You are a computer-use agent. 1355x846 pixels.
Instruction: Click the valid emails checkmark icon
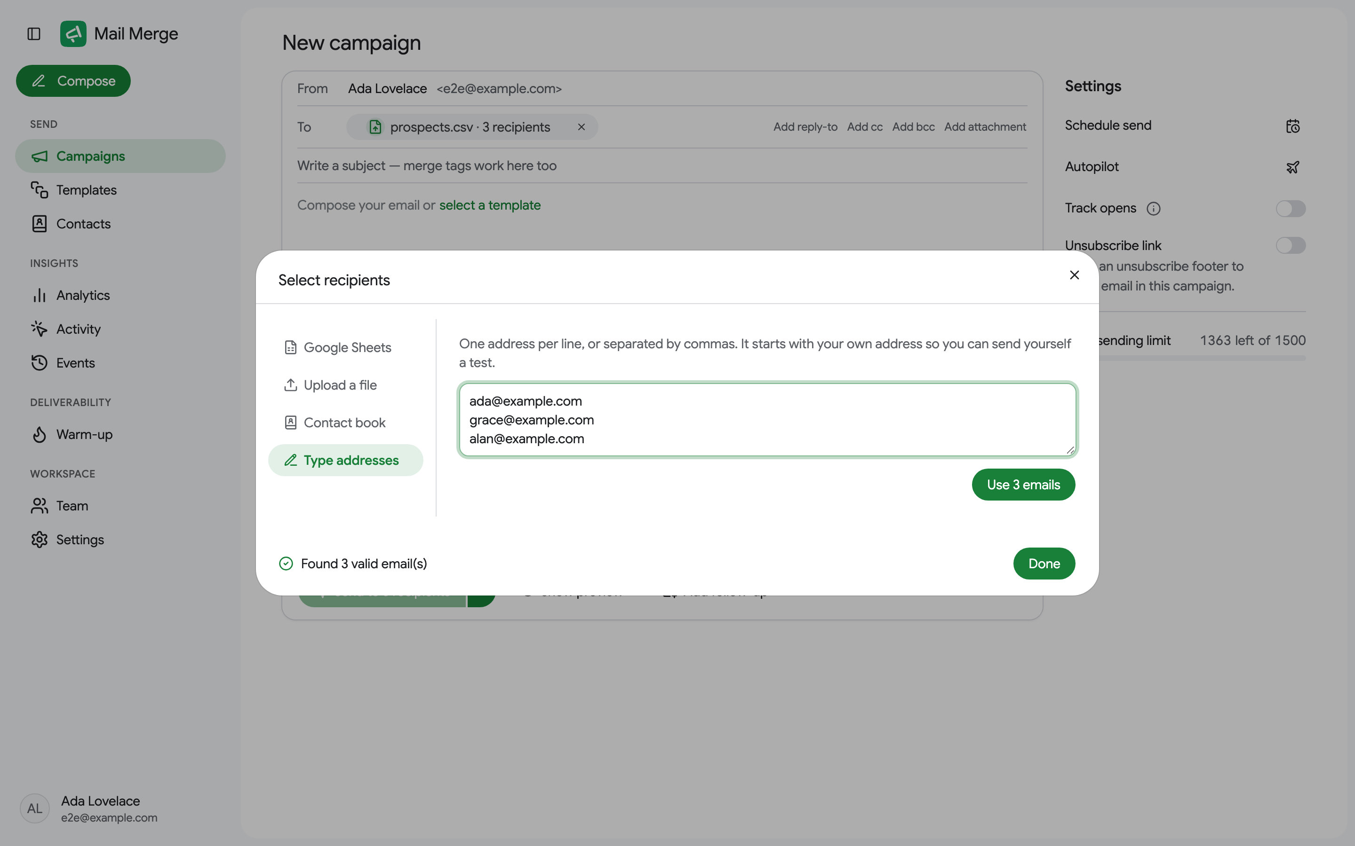(286, 564)
